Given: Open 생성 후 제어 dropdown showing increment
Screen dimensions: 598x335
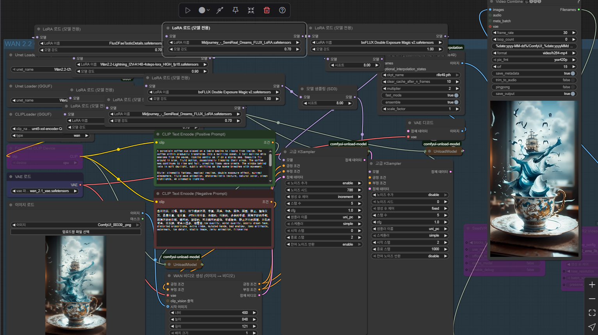Looking at the screenshot, I should tap(324, 197).
